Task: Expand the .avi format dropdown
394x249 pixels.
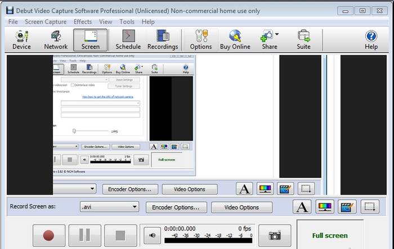Action: [134, 207]
